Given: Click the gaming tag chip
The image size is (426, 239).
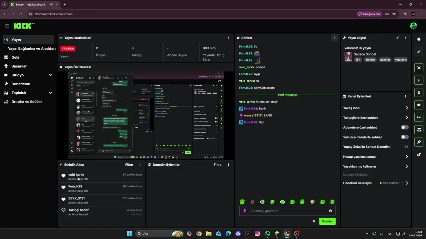Looking at the screenshot, I should click(385, 60).
